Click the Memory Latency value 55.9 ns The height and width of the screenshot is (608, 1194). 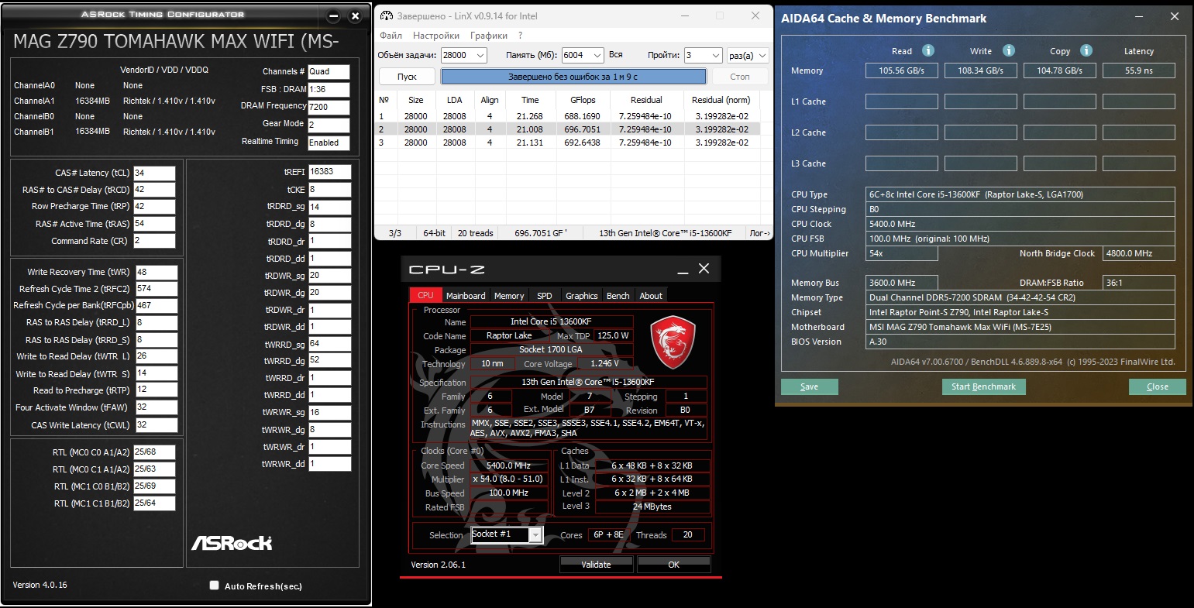point(1139,70)
